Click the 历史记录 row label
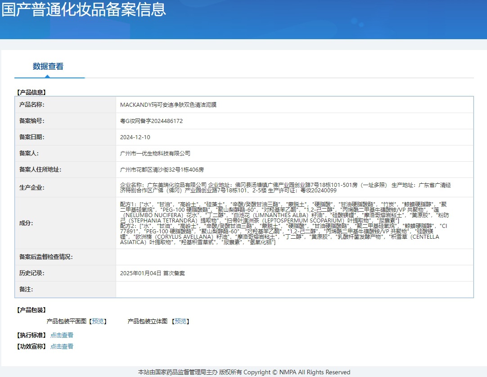Viewport: 487px width, 377px height. [x=32, y=273]
